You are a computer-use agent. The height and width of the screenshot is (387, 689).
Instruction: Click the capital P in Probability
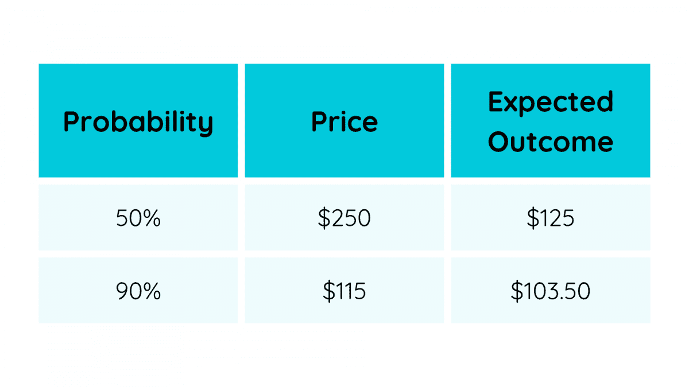point(71,122)
